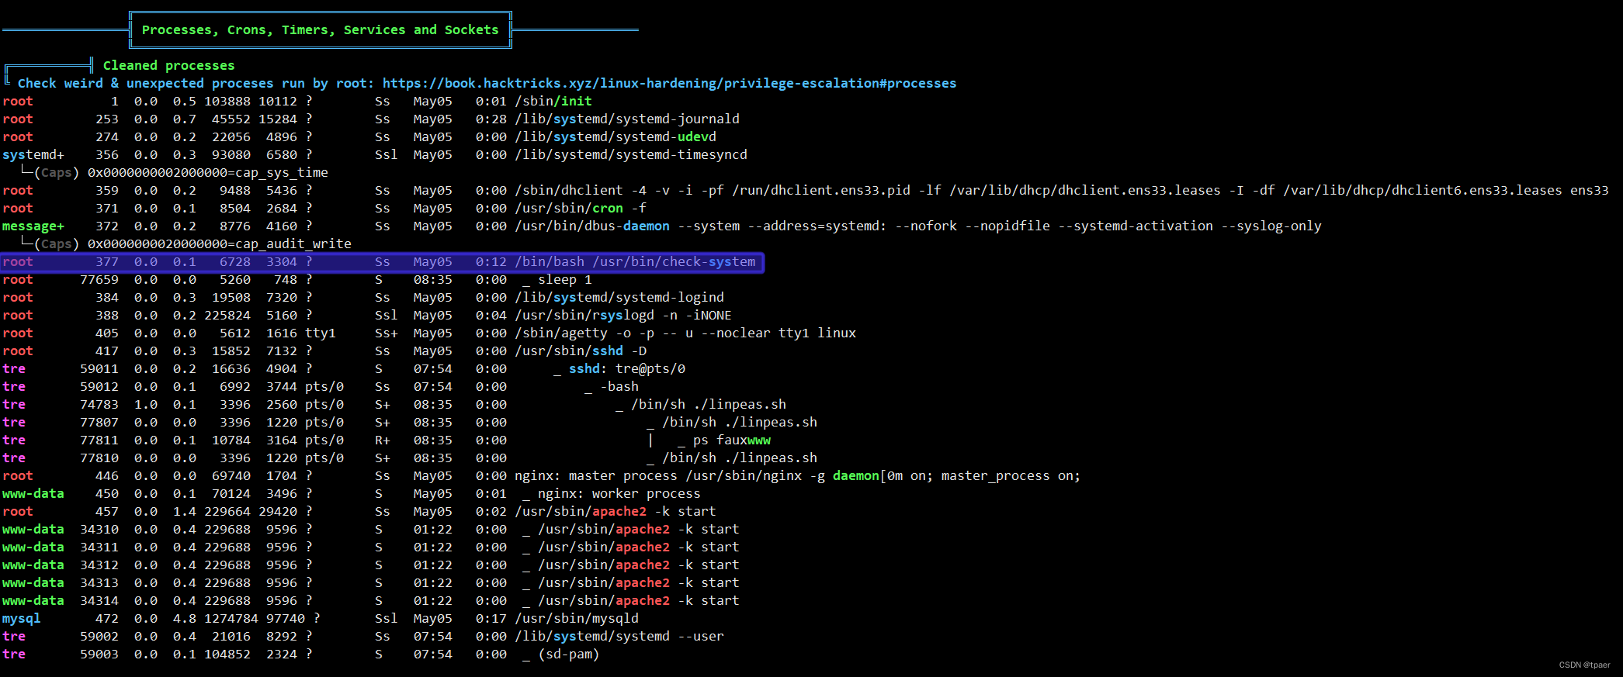Select 'nginx: master process' command line
This screenshot has width=1623, height=677.
797,475
